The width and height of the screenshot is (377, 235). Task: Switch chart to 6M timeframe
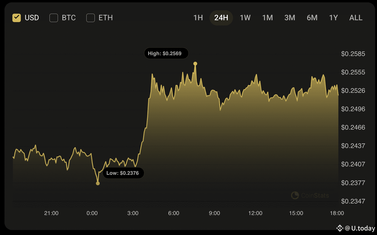[x=312, y=18]
